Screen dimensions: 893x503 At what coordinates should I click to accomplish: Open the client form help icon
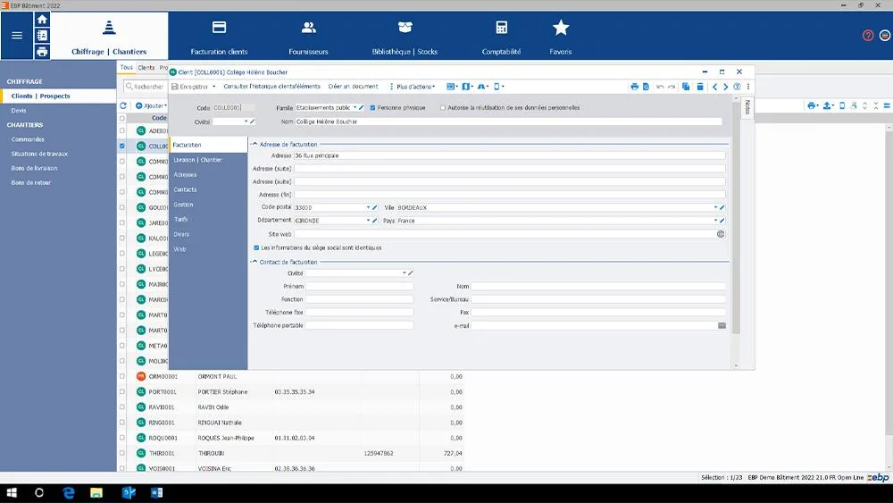coord(737,87)
